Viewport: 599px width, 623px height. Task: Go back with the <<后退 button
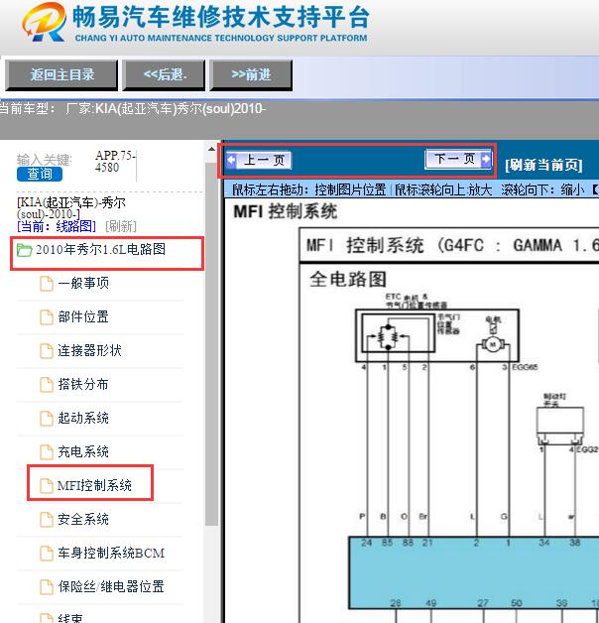[164, 74]
